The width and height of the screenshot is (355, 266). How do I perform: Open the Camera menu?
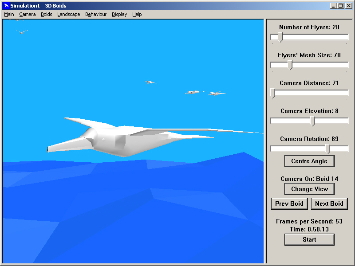[28, 14]
